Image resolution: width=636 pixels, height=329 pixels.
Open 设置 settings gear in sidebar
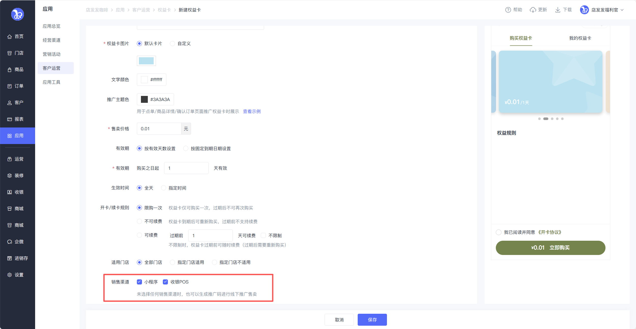point(10,275)
